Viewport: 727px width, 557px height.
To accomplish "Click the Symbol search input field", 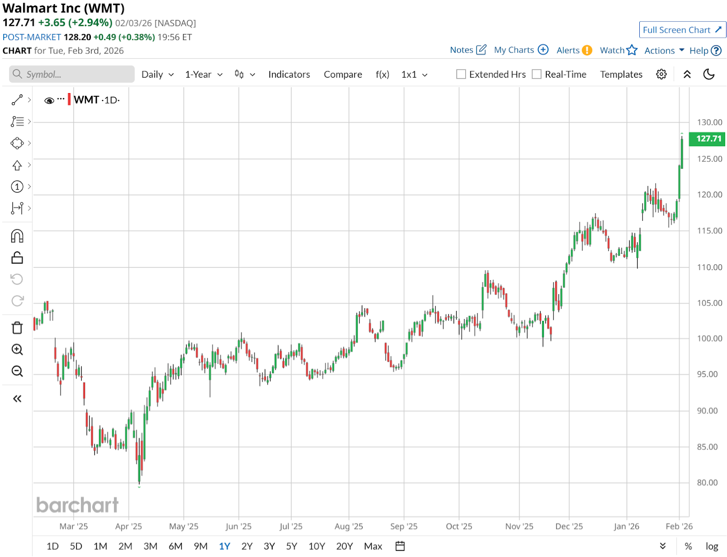I will [72, 74].
